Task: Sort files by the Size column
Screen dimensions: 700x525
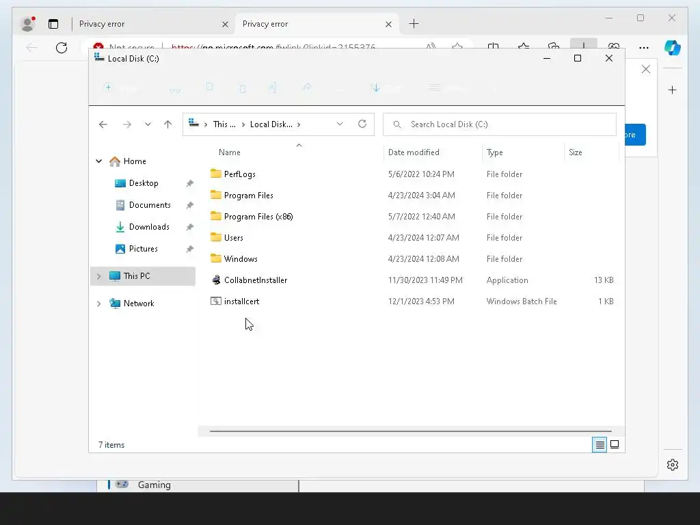Action: (x=575, y=152)
